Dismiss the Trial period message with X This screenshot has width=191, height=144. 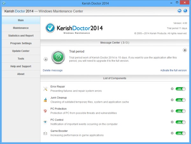click(x=185, y=50)
